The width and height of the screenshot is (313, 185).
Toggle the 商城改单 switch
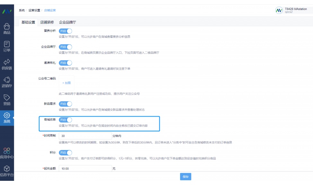click(65, 120)
